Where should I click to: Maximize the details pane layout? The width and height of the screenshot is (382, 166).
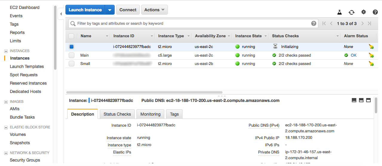[x=368, y=100]
